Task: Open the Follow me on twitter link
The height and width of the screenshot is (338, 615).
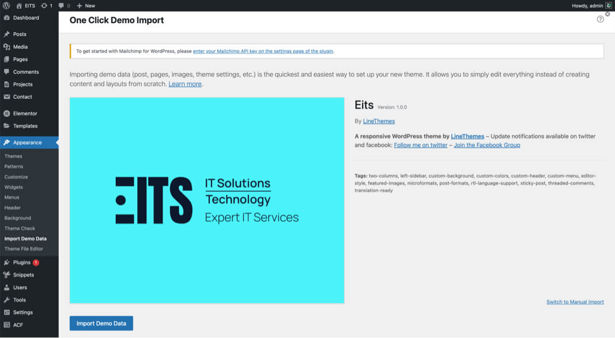Action: click(x=421, y=145)
